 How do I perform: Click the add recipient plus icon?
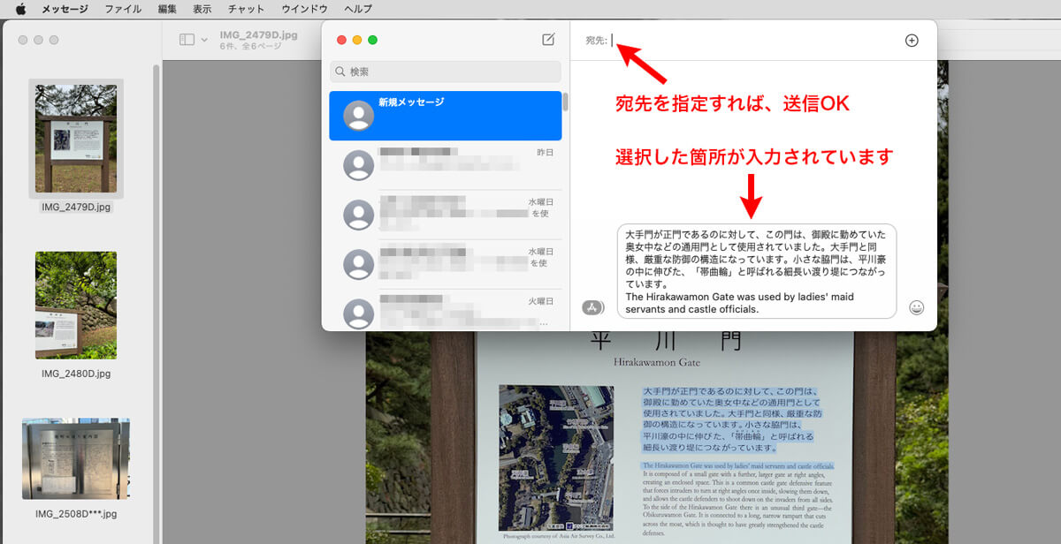(x=912, y=41)
